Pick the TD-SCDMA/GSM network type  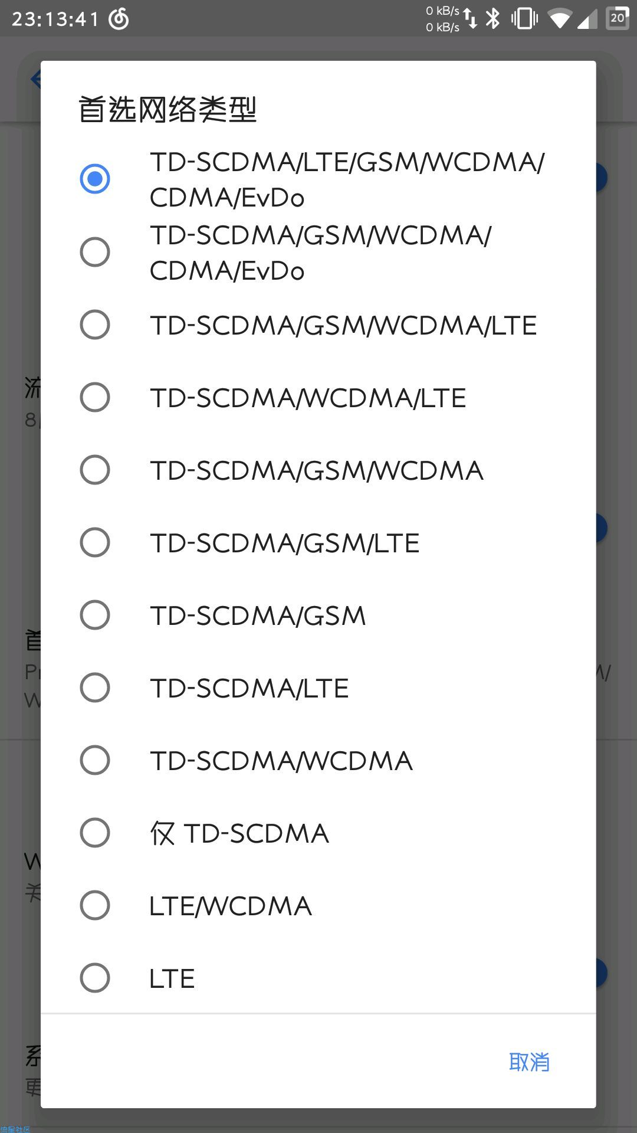[318, 615]
